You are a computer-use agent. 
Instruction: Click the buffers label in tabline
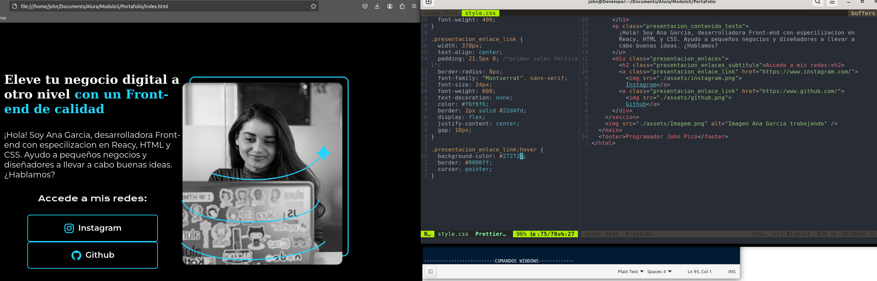click(x=863, y=13)
